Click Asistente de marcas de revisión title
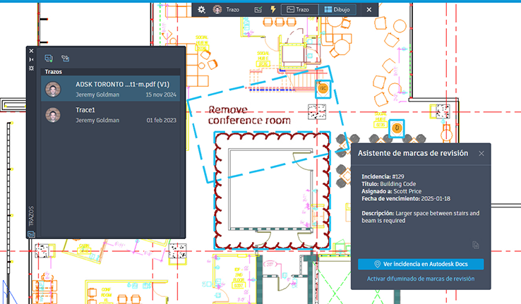521x304 pixels. pos(413,153)
